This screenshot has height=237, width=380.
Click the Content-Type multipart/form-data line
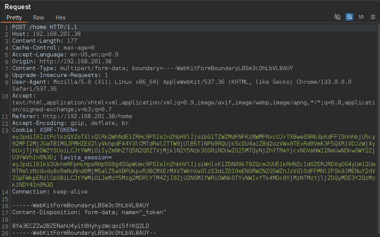coord(153,69)
